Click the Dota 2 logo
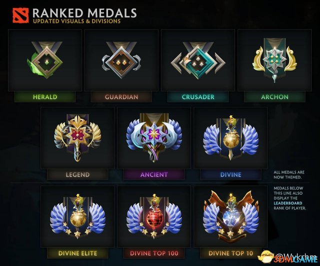Screen dimensions: 320x266 coord(20,15)
